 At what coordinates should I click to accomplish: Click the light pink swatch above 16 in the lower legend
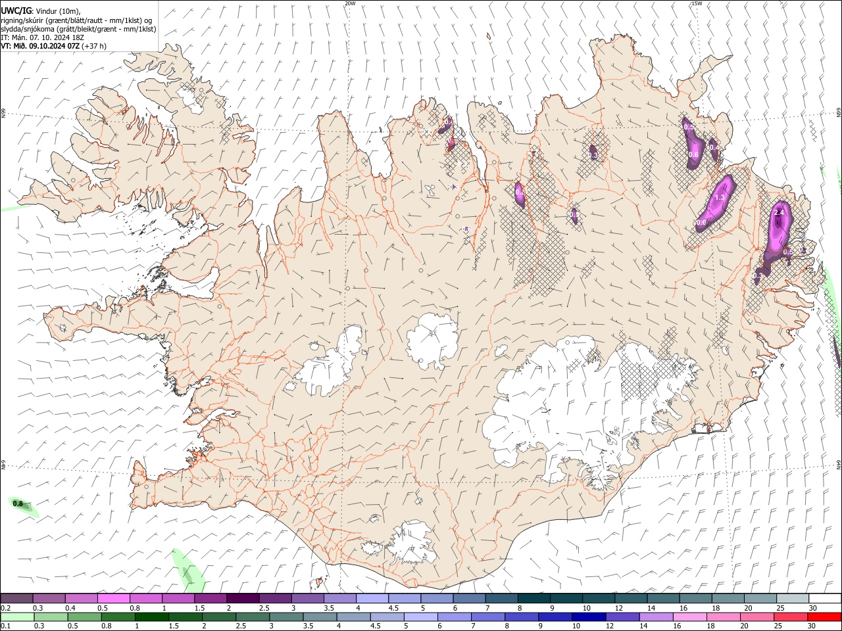(690, 617)
